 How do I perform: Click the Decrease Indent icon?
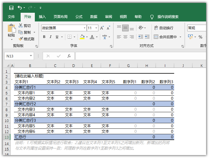click(141, 37)
